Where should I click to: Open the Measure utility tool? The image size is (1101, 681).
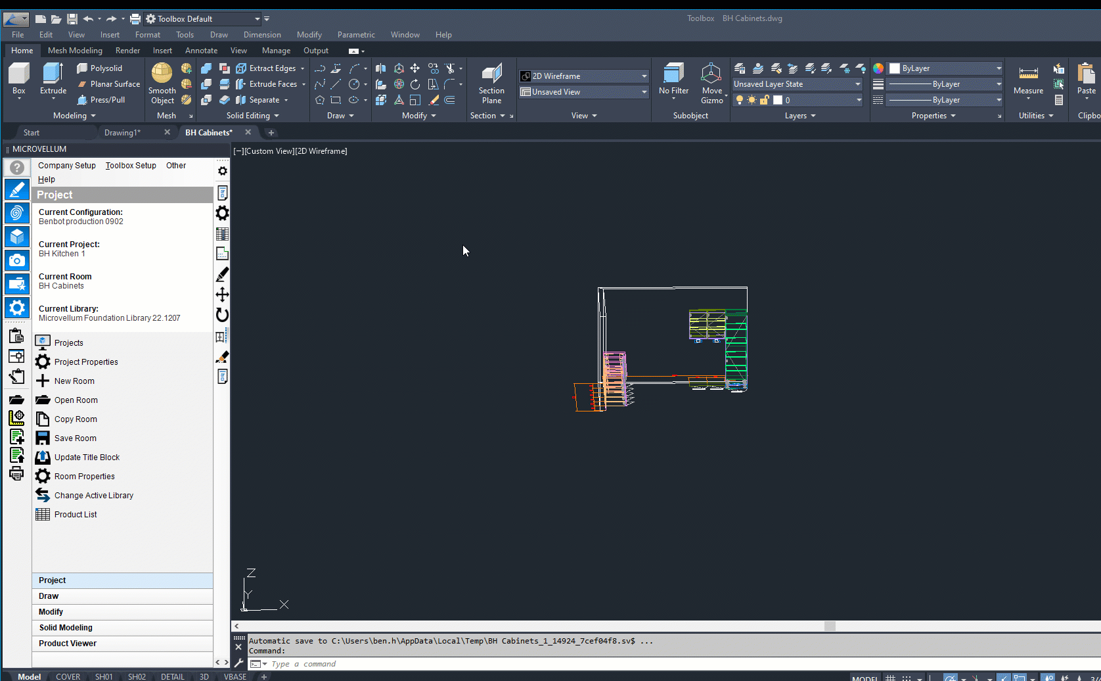tap(1028, 74)
